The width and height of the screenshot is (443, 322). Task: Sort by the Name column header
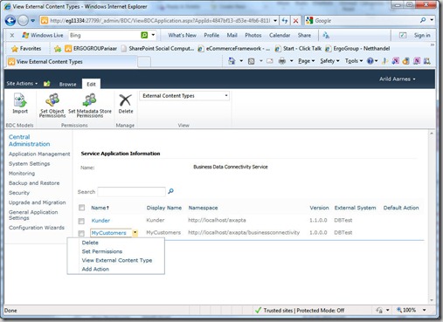point(100,208)
